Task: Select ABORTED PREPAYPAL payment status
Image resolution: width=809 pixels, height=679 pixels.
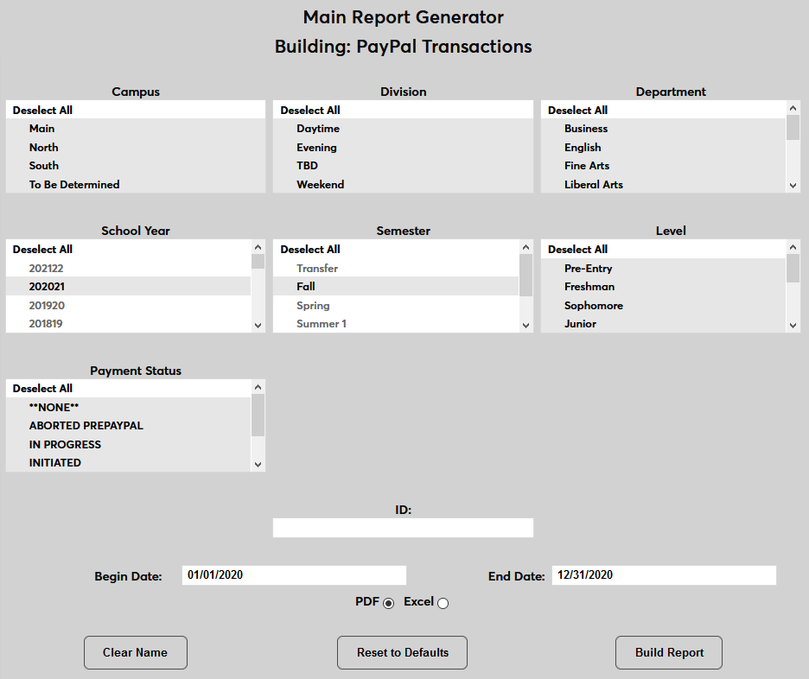Action: 129,425
